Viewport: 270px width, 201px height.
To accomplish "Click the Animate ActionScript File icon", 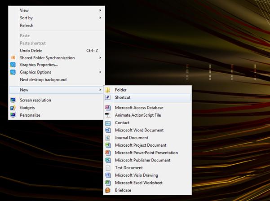I will coord(108,115).
